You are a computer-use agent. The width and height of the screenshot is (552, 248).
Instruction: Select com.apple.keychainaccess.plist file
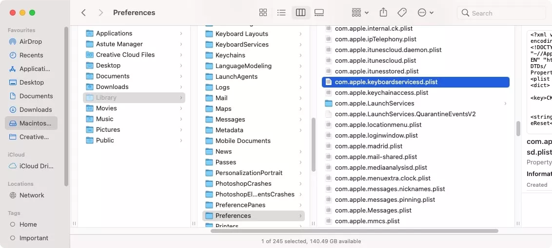point(381,93)
